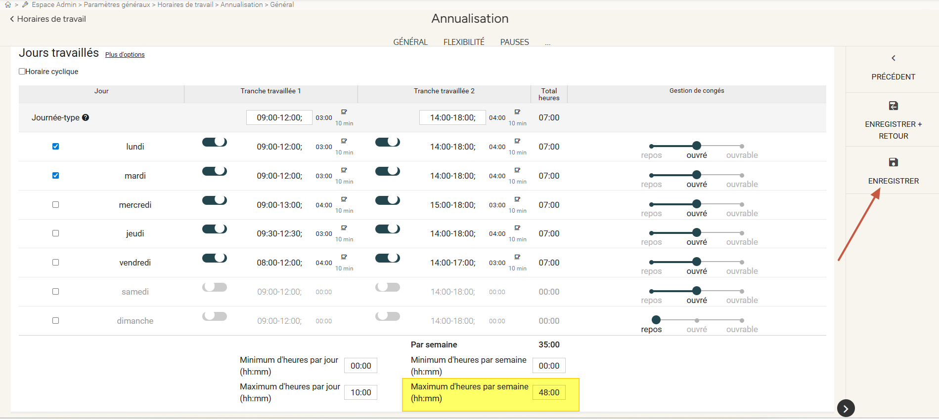Click the Journée-type help question mark icon

point(86,117)
